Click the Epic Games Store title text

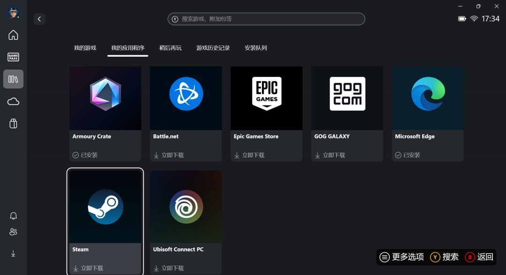[x=256, y=136]
